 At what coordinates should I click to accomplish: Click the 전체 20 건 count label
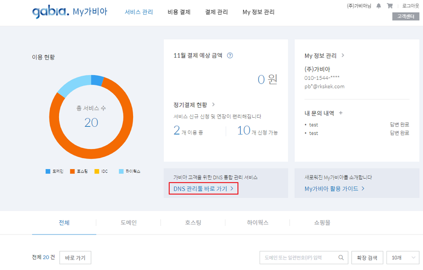coord(43,257)
